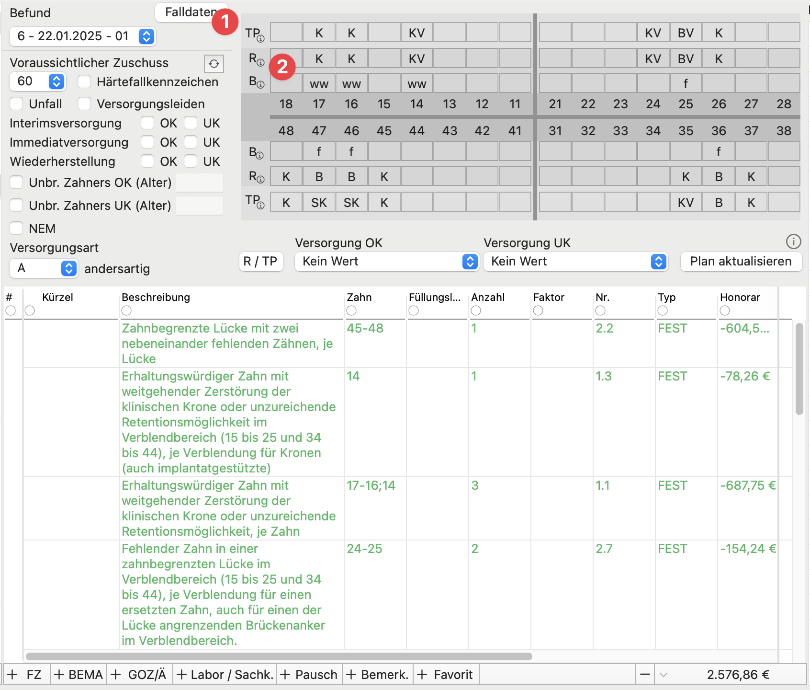
Task: Tick Unbr. Zahners UK (Alter) checkbox
Action: [16, 205]
